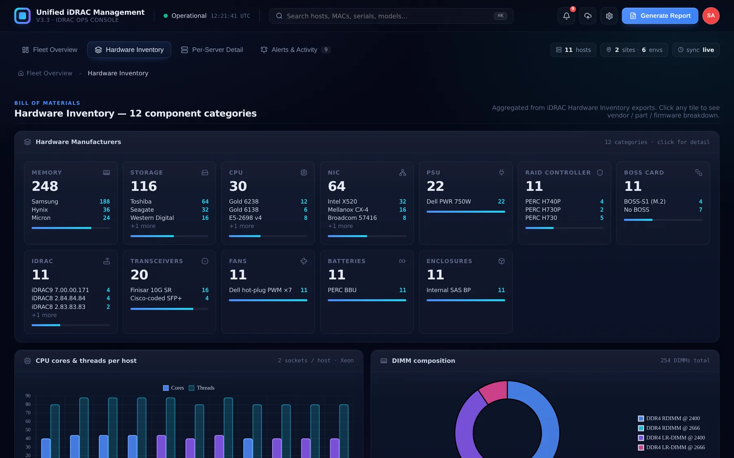Click the Hardware Manufacturers layers icon
Screen dimensions: 734x458
[x=27, y=142]
